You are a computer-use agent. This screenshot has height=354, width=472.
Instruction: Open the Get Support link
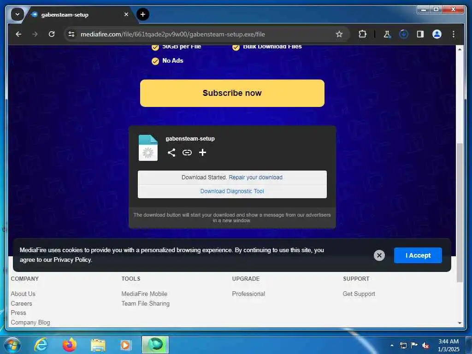(x=359, y=294)
